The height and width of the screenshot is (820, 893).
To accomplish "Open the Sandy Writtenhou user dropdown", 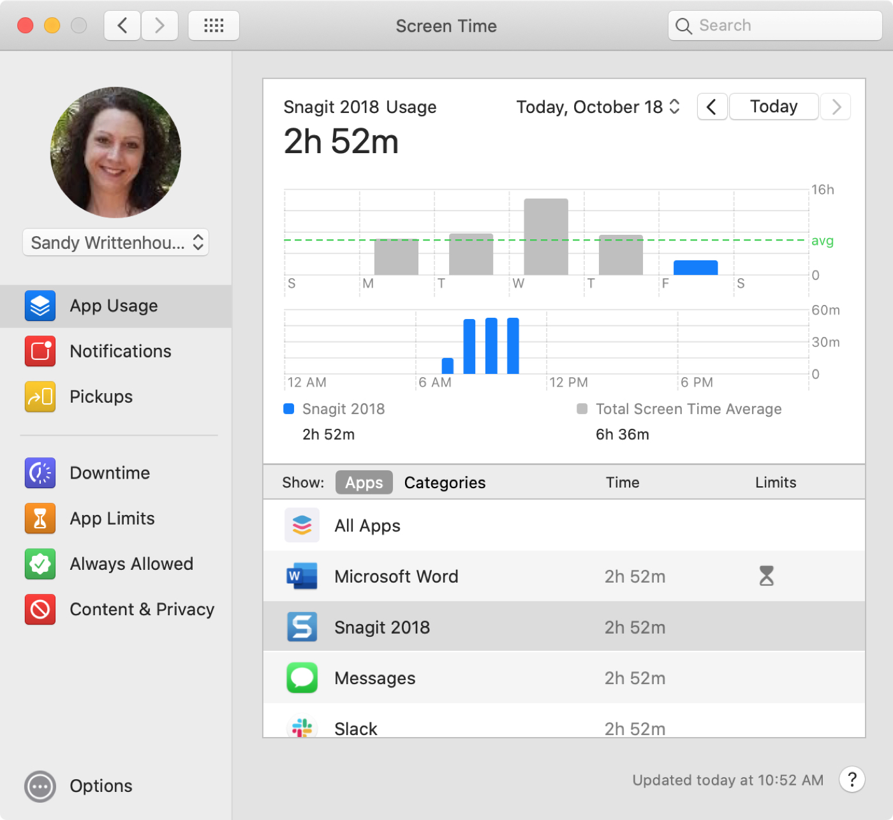I will [x=115, y=242].
